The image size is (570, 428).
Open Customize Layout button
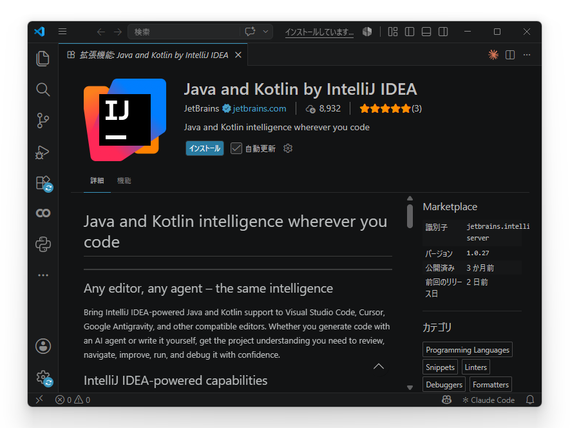[x=393, y=32]
